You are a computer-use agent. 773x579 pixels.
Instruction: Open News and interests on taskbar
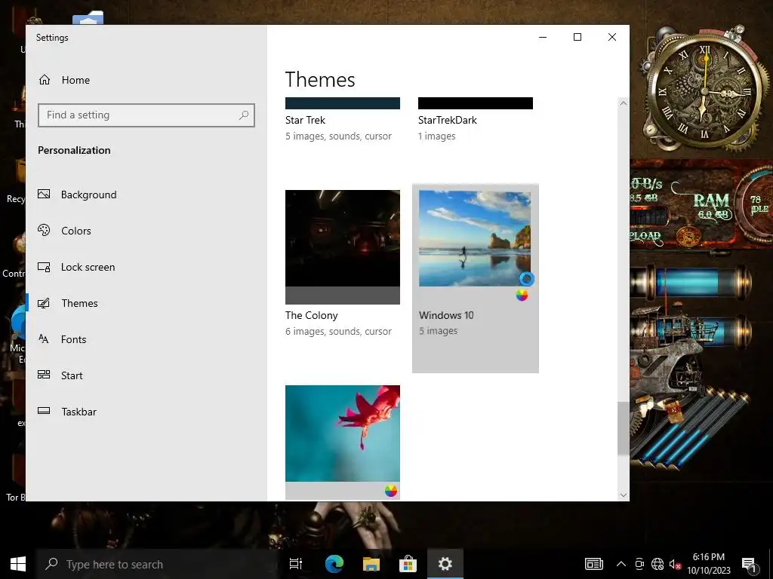(x=593, y=564)
